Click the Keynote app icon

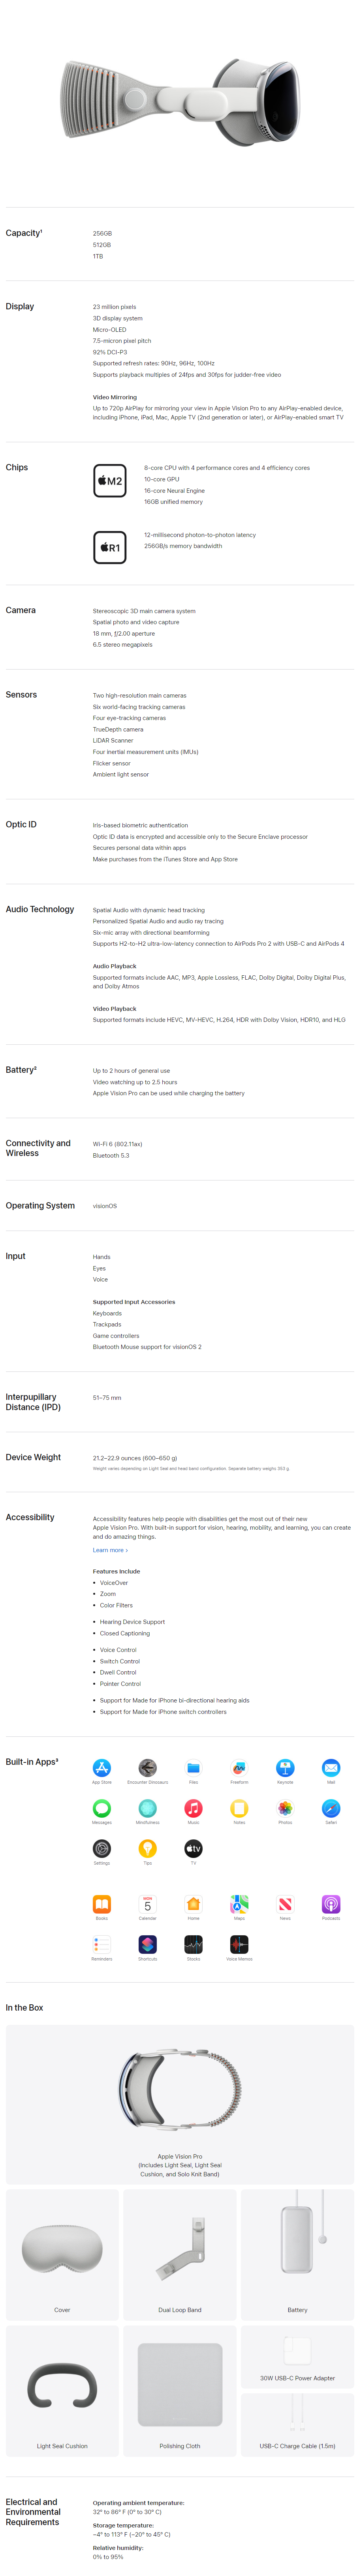point(285,1767)
